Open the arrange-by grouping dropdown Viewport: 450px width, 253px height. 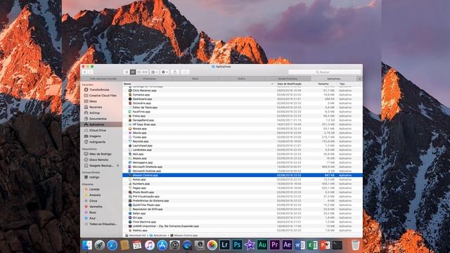(x=154, y=72)
